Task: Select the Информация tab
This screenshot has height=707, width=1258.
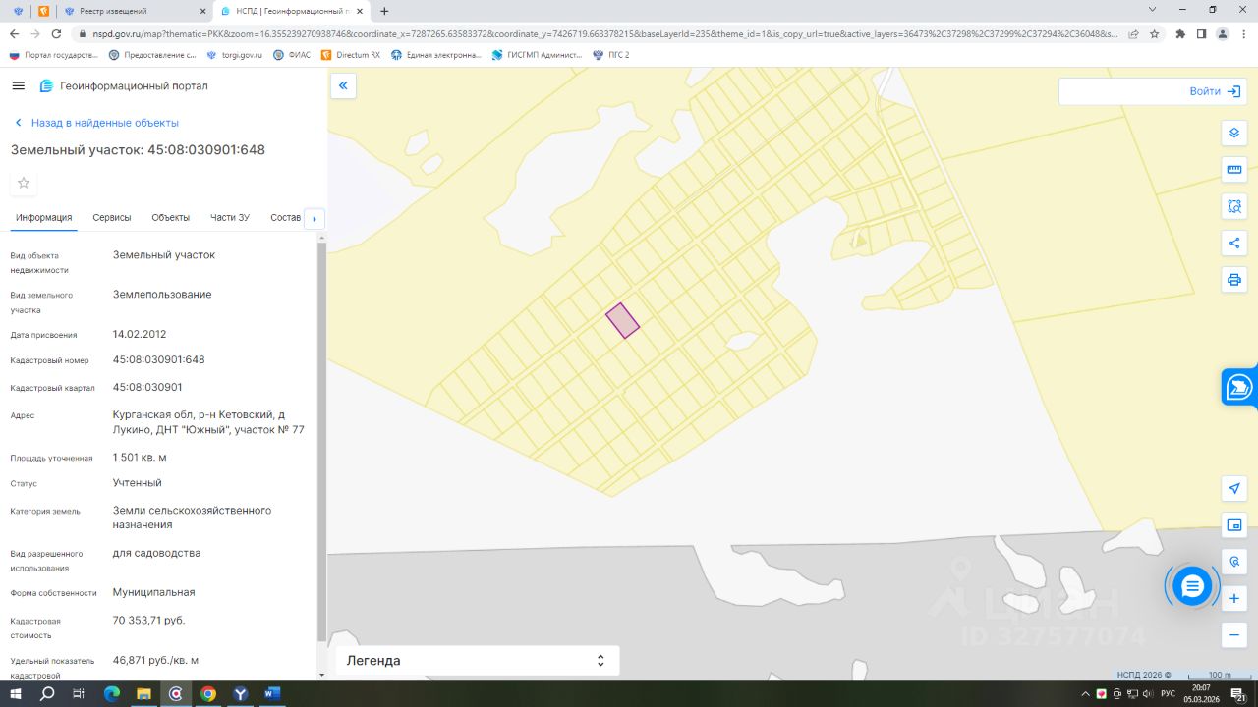Action: (44, 217)
